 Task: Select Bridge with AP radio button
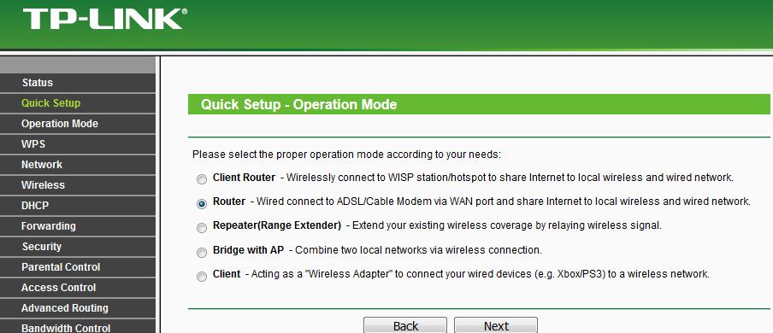(202, 253)
